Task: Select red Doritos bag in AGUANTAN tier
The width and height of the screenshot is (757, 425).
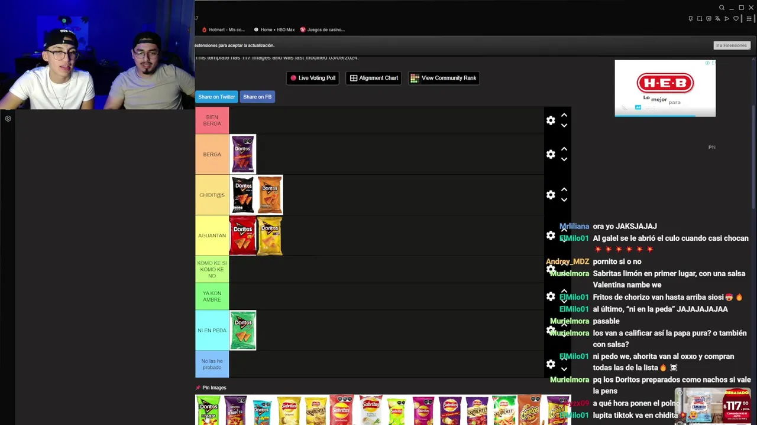Action: coord(243,236)
